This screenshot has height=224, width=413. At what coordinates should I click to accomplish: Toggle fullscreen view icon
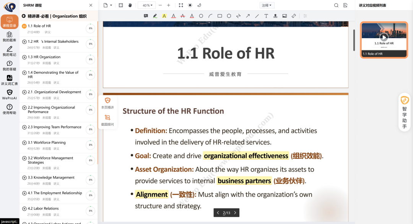coord(121,5)
